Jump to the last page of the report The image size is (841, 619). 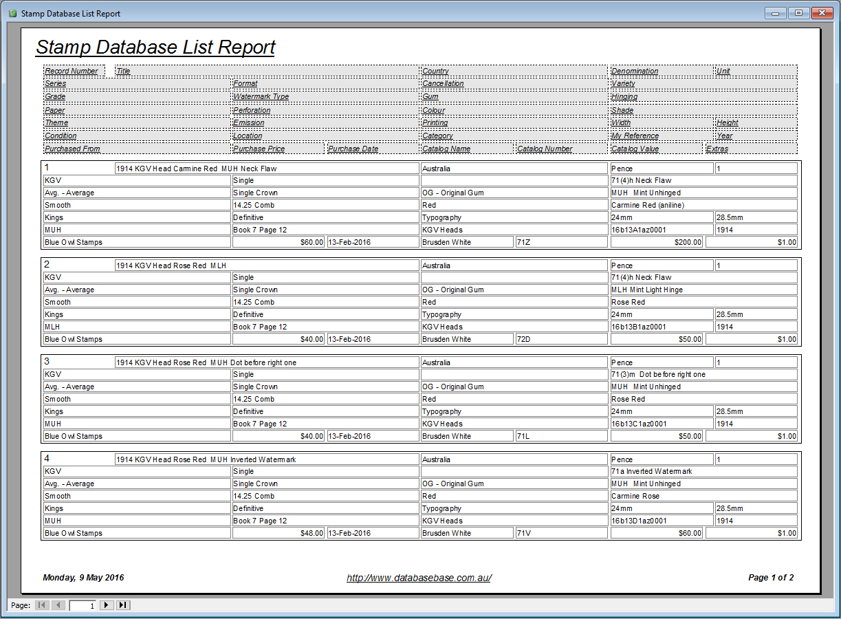coord(124,605)
